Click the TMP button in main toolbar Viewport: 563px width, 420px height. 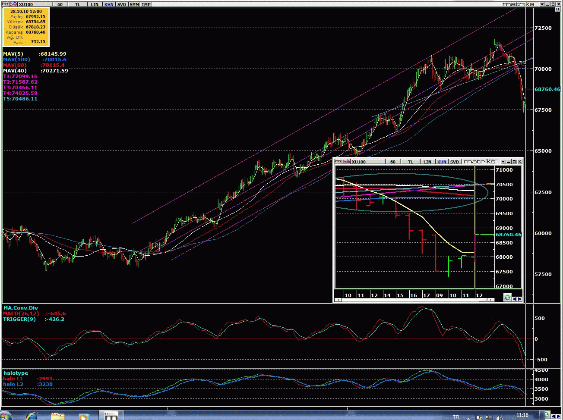pos(146,4)
